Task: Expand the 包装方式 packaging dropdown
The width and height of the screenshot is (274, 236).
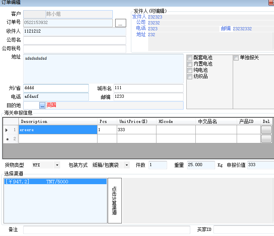Action: pyautogui.click(x=126, y=165)
